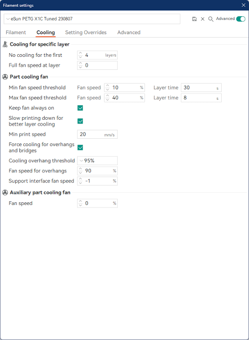Increase the No cooling for the first layers value
The image size is (249, 340).
click(80, 53)
